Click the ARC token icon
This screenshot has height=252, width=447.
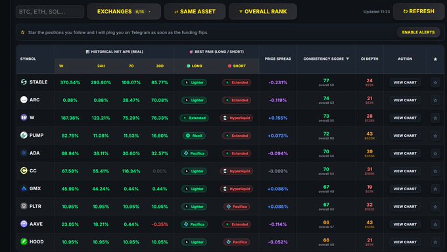click(24, 99)
